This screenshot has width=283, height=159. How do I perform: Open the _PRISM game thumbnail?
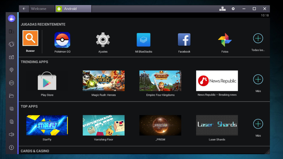coord(160,125)
